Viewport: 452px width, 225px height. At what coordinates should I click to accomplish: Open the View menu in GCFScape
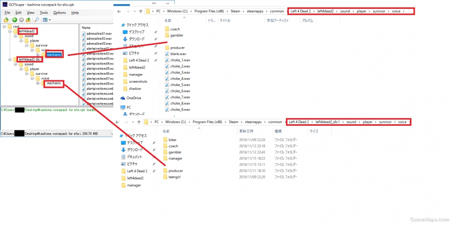pos(30,13)
